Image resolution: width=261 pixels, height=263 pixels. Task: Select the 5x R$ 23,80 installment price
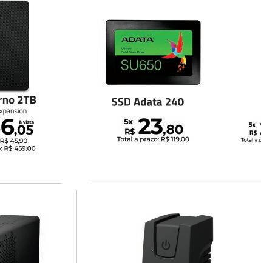[154, 127]
